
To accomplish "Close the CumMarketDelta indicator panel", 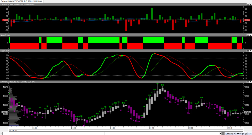I will point(250,4).
